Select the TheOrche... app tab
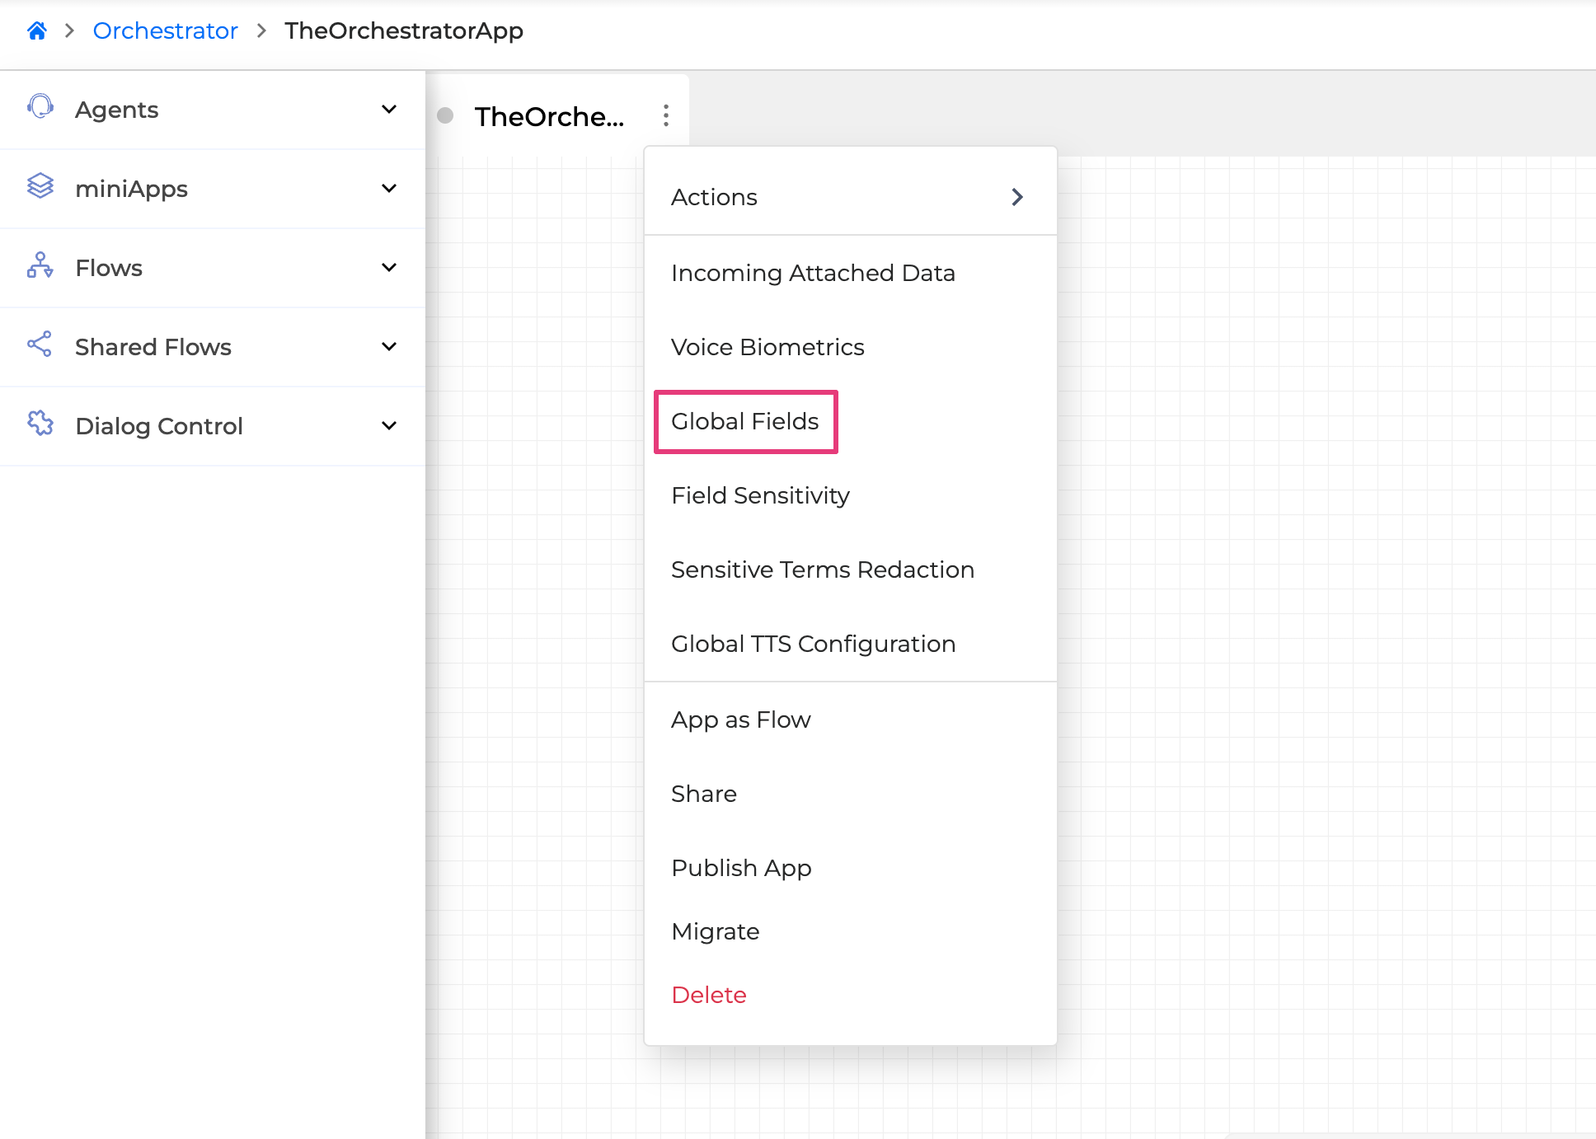Screen dimensions: 1596x1139 click(549, 117)
